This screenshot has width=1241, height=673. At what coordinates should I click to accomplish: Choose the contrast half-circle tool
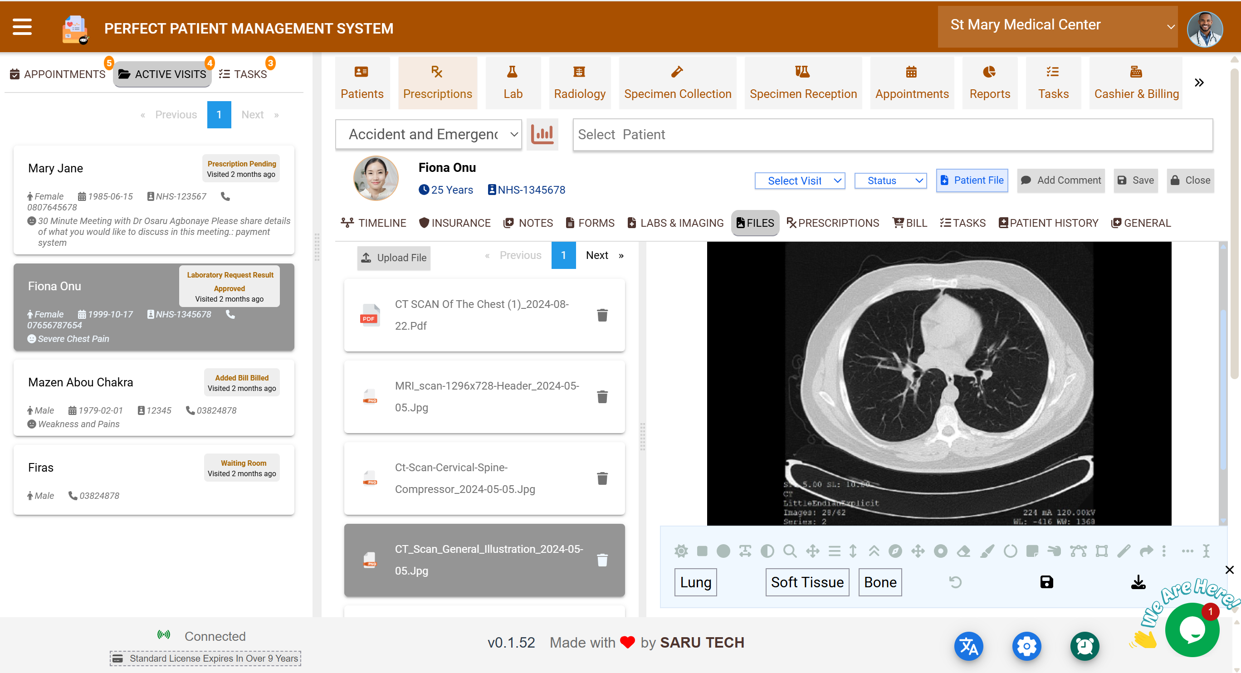(767, 551)
